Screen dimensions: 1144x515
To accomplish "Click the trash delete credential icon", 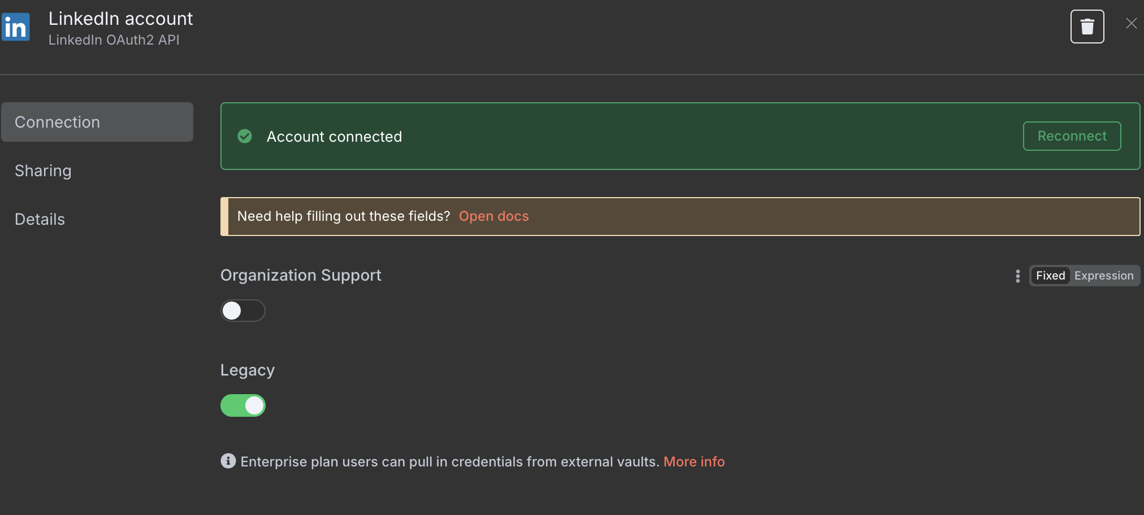I will point(1087,27).
